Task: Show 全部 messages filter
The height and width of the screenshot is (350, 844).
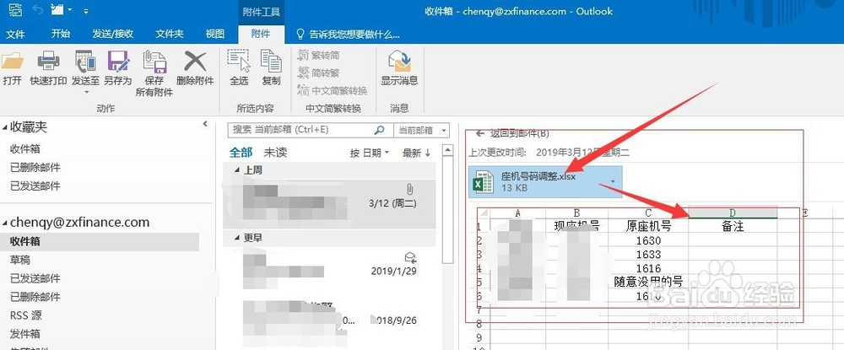Action: pos(241,153)
